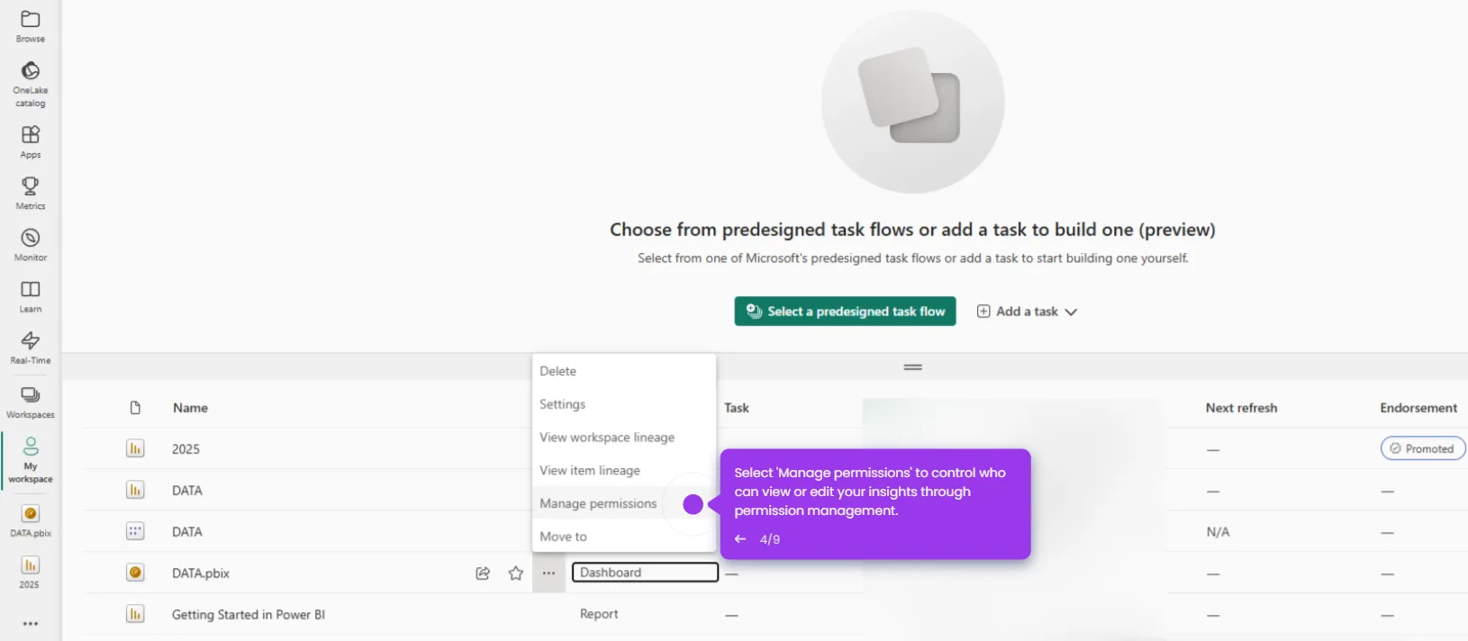Click the Promoted endorsement badge
This screenshot has height=641, width=1468.
(x=1423, y=448)
